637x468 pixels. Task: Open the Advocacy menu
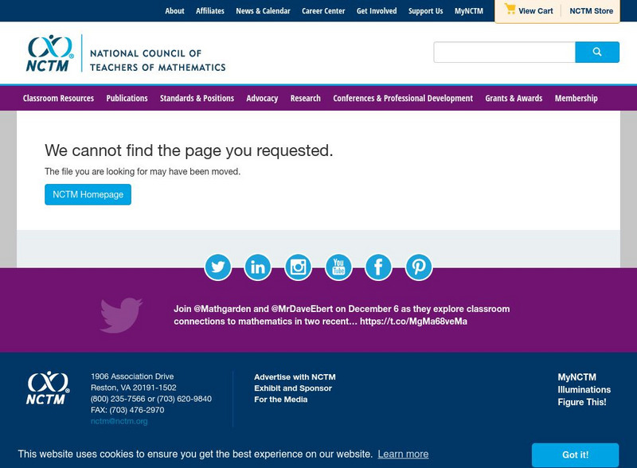[262, 99]
